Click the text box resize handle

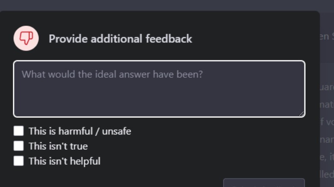(301, 113)
